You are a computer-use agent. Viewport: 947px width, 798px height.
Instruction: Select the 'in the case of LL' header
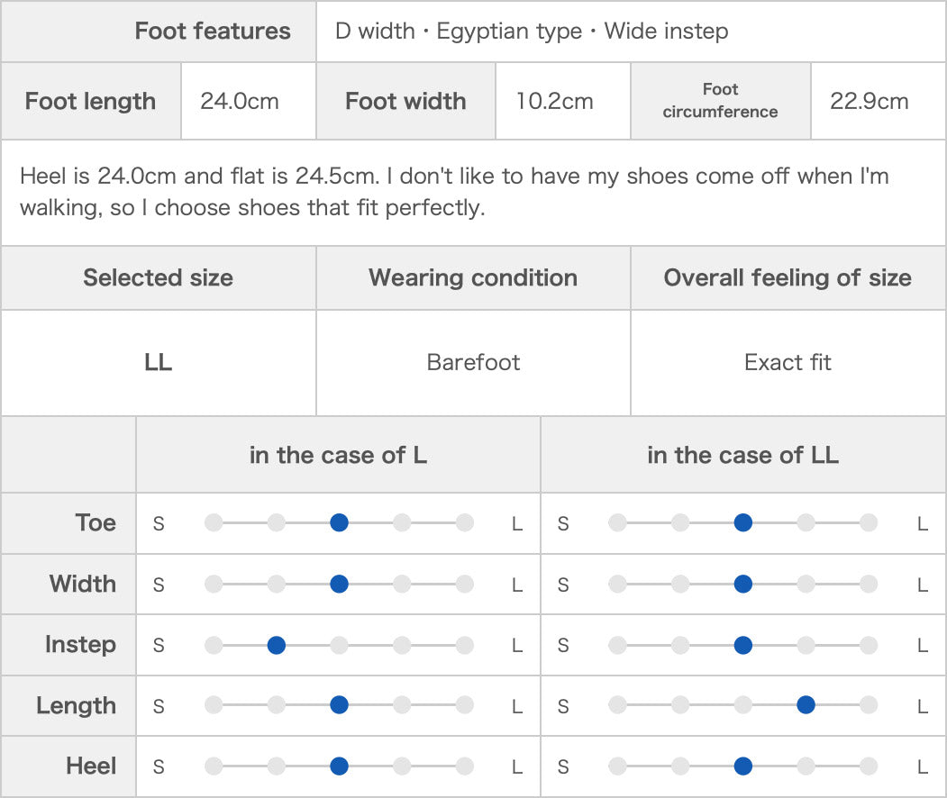click(743, 455)
